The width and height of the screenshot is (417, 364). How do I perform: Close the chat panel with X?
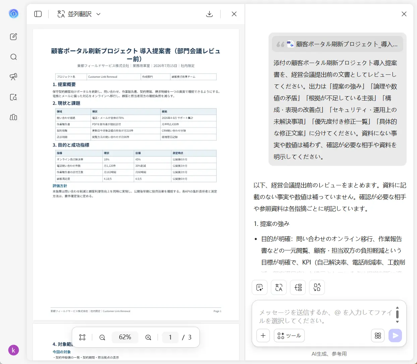pos(404,14)
